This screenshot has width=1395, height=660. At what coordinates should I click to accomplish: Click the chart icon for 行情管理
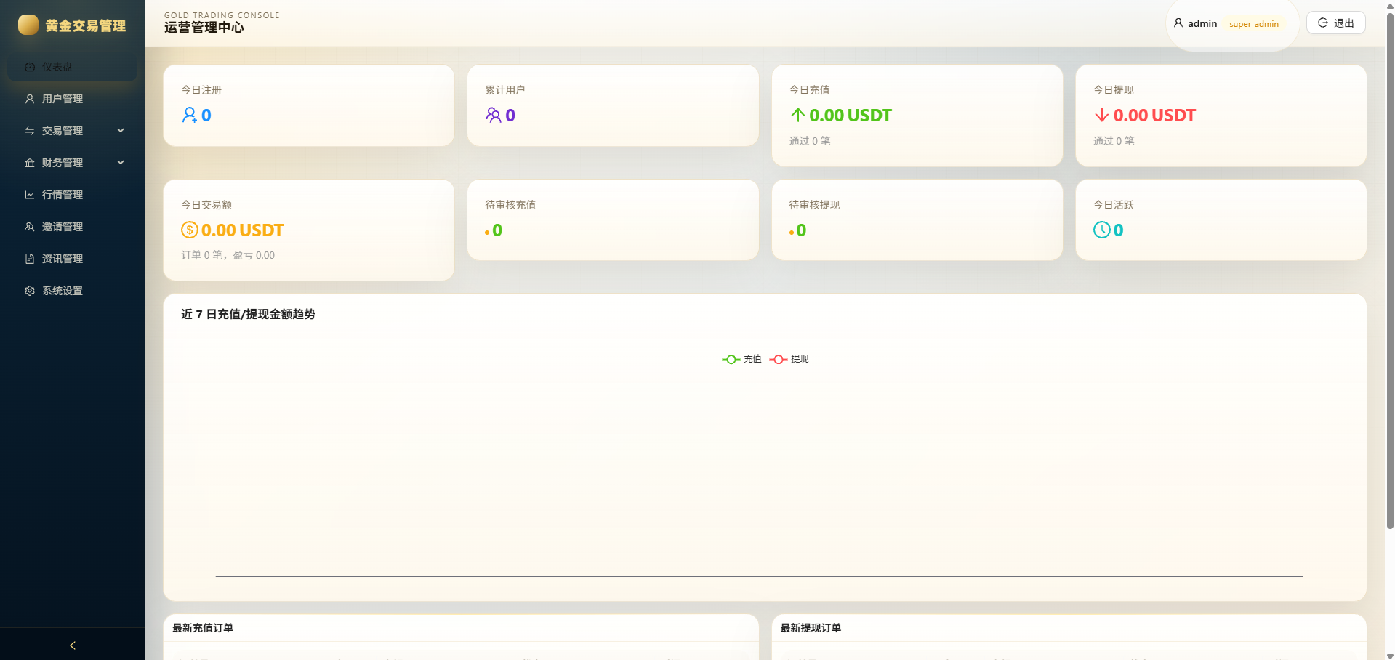coord(30,195)
